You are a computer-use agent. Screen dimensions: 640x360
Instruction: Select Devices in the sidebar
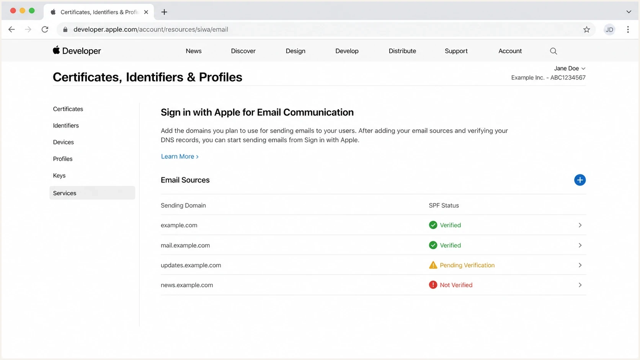[64, 142]
